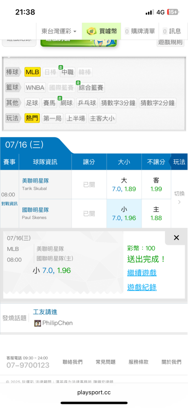Select the 中職 baseball filter
188x408 pixels.
(x=68, y=72)
